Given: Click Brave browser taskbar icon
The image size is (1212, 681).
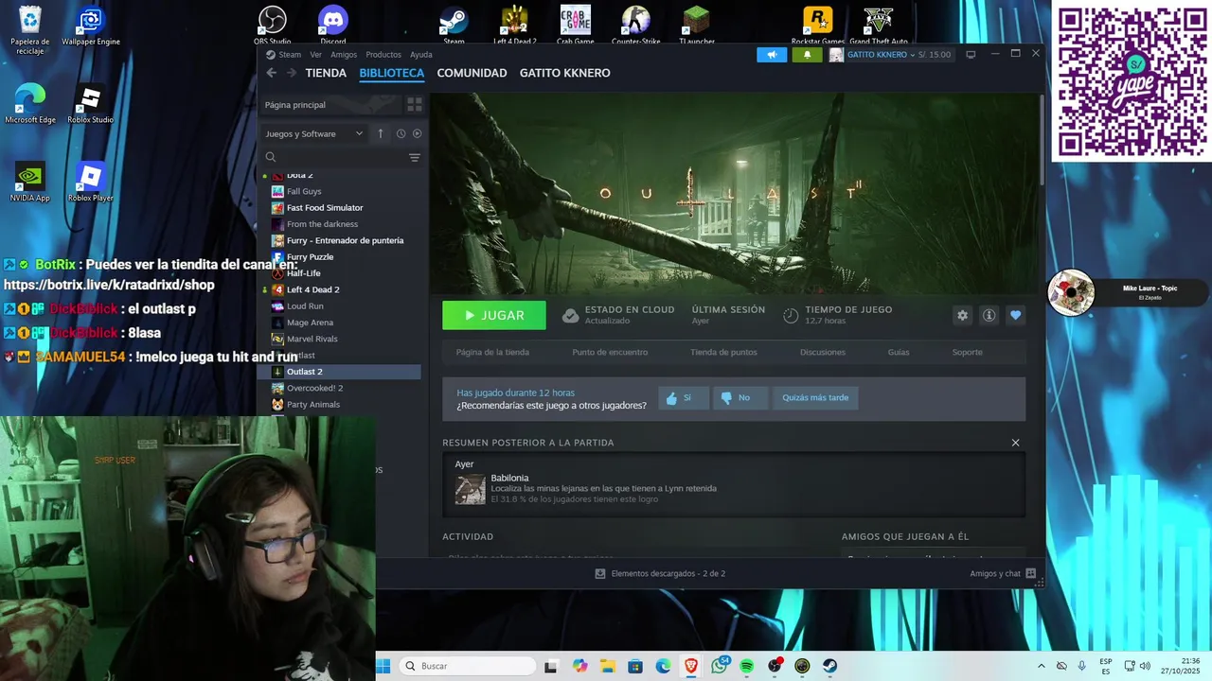Looking at the screenshot, I should [691, 666].
